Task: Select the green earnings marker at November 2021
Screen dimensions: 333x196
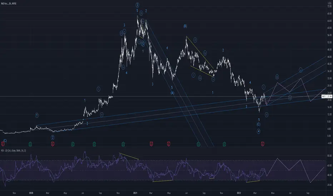Action: pos(224,144)
